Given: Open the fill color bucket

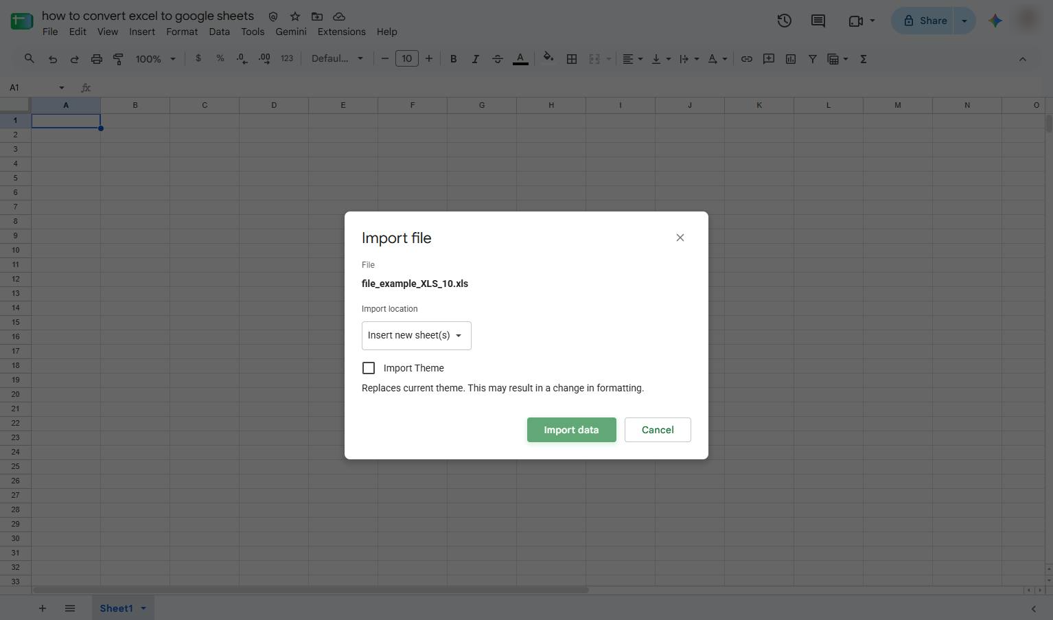Looking at the screenshot, I should [x=548, y=58].
